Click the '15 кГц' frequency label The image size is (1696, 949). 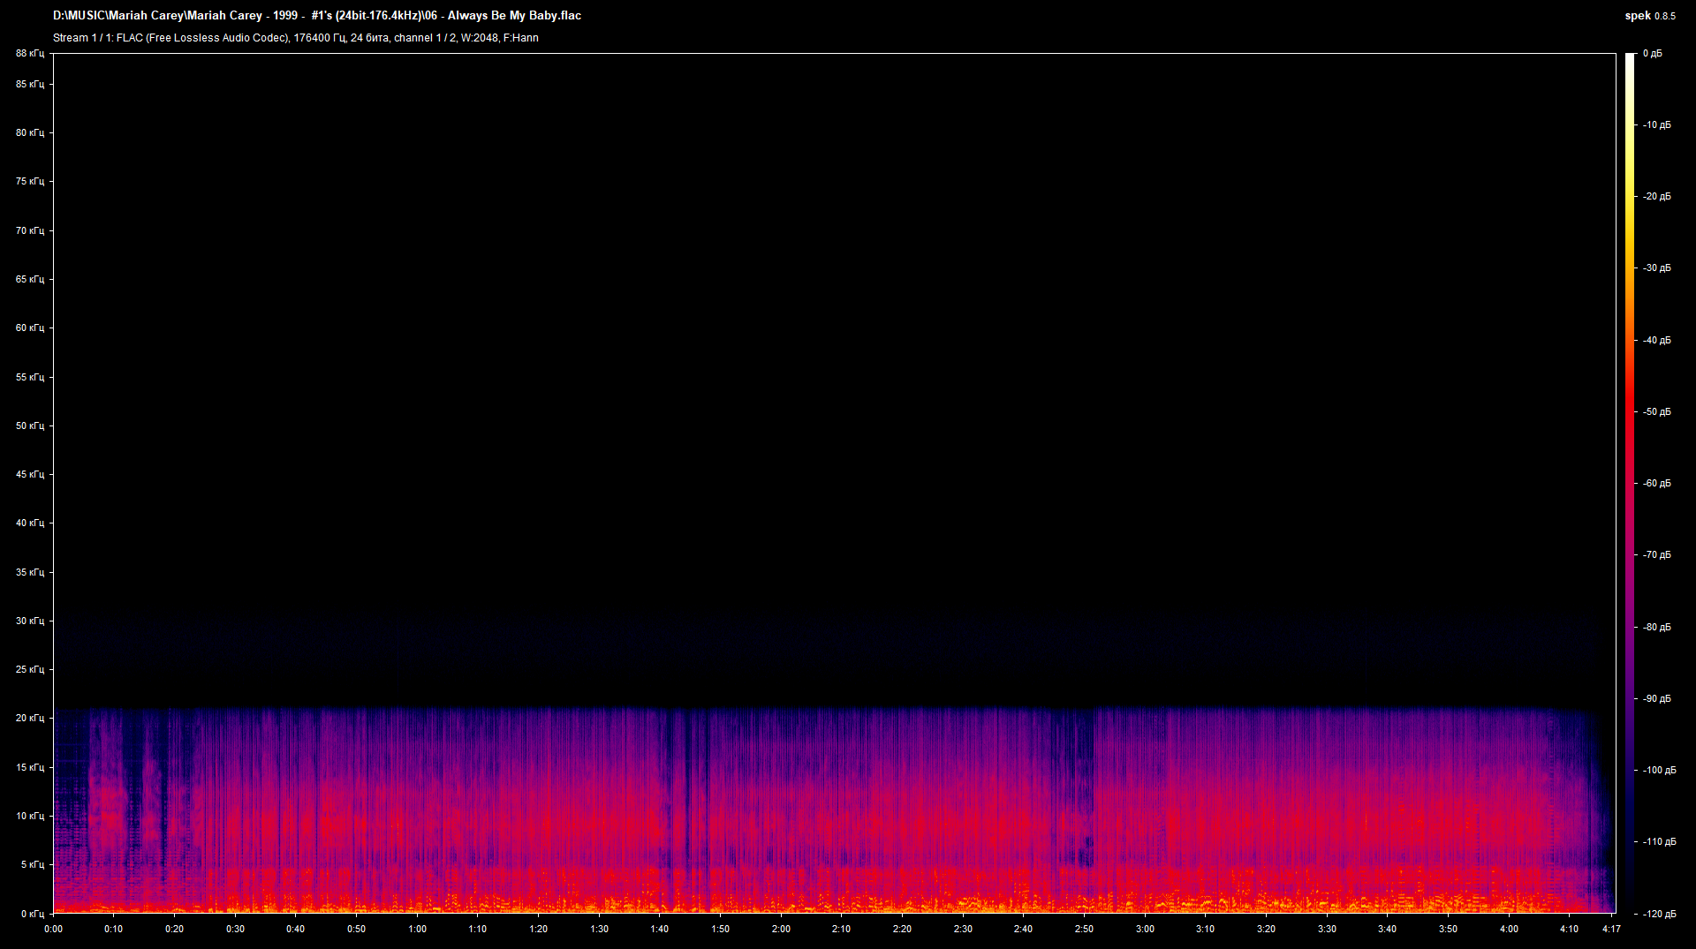coord(29,768)
